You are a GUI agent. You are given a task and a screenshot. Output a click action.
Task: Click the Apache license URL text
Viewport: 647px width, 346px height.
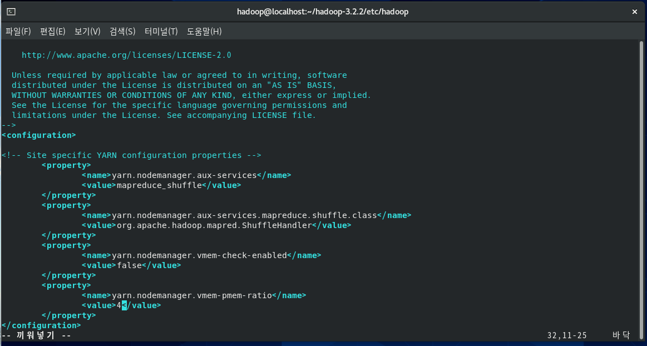click(x=126, y=55)
